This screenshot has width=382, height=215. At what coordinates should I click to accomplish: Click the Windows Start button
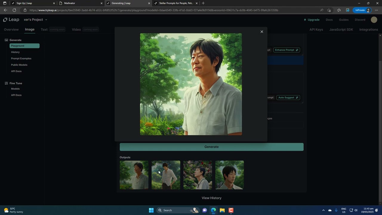(151, 210)
